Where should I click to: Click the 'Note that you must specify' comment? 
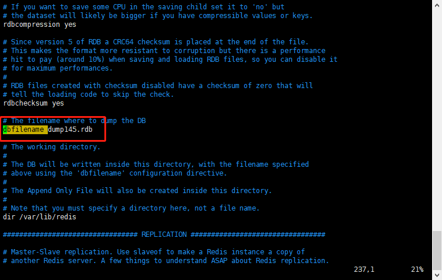click(131, 208)
